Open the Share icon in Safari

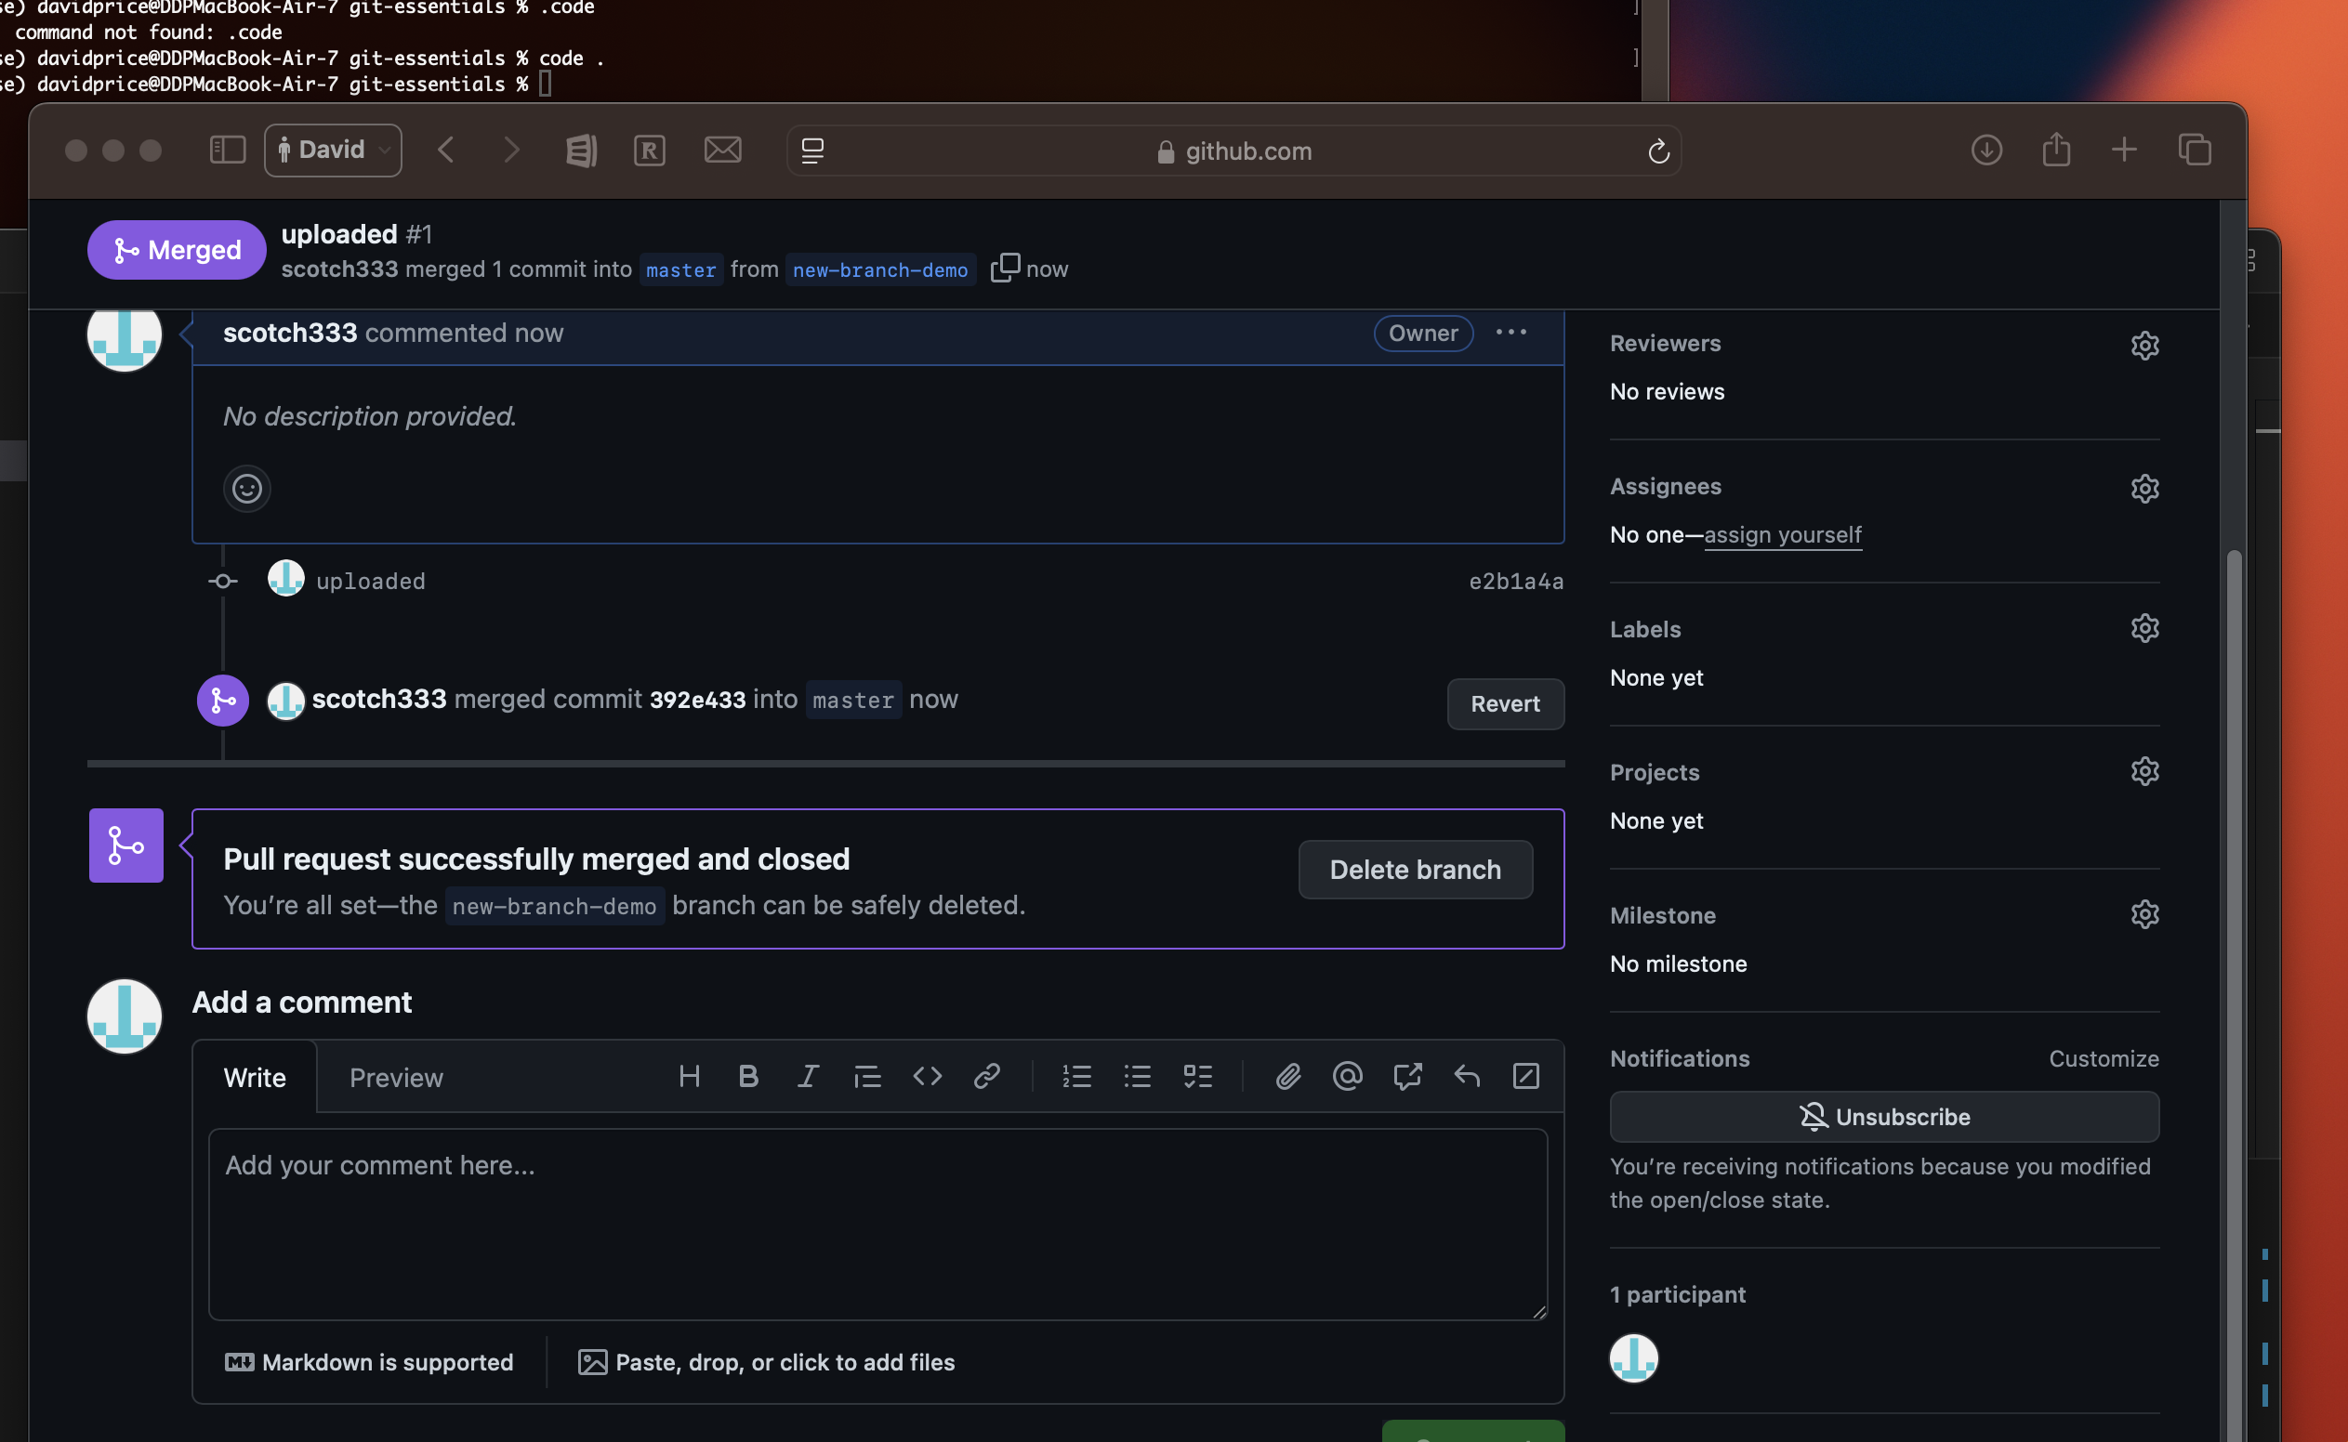click(x=2056, y=150)
